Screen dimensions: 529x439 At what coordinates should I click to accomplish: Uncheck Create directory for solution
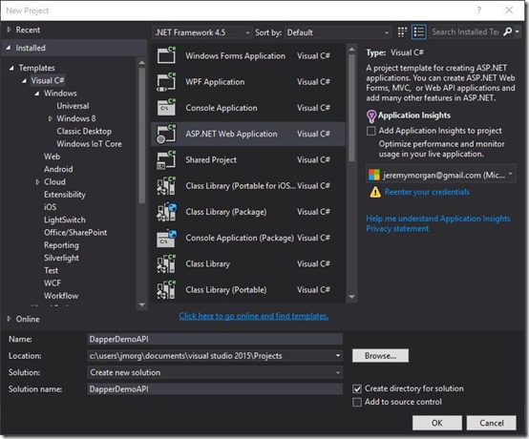[x=357, y=388]
